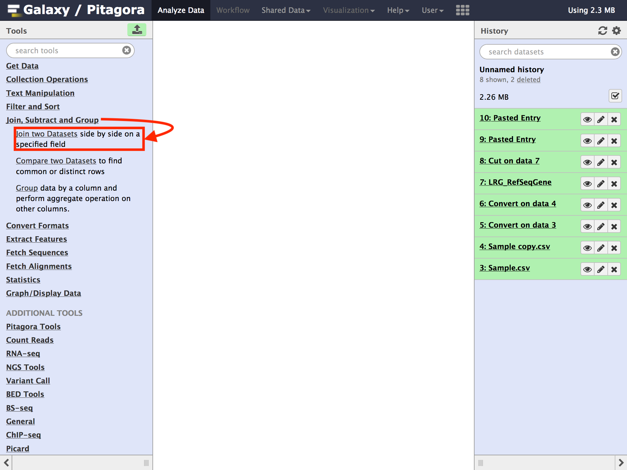View data of 9: Pasted Entry with the eye icon
Image resolution: width=627 pixels, height=470 pixels.
coord(587,141)
